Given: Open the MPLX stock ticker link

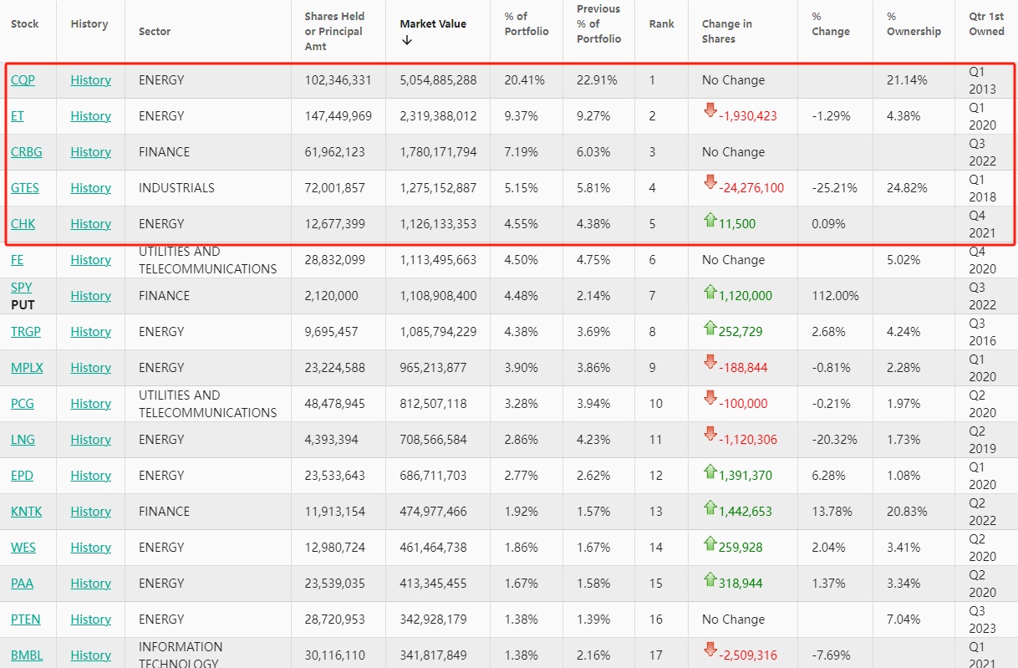Looking at the screenshot, I should [26, 368].
